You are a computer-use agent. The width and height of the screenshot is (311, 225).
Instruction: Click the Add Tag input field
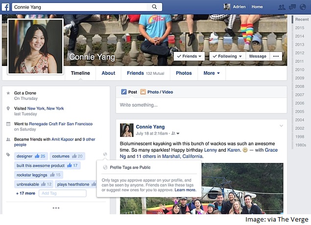pyautogui.click(x=63, y=193)
